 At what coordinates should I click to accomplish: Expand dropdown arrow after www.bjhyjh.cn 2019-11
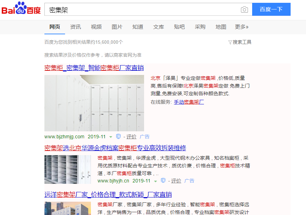coord(156,181)
